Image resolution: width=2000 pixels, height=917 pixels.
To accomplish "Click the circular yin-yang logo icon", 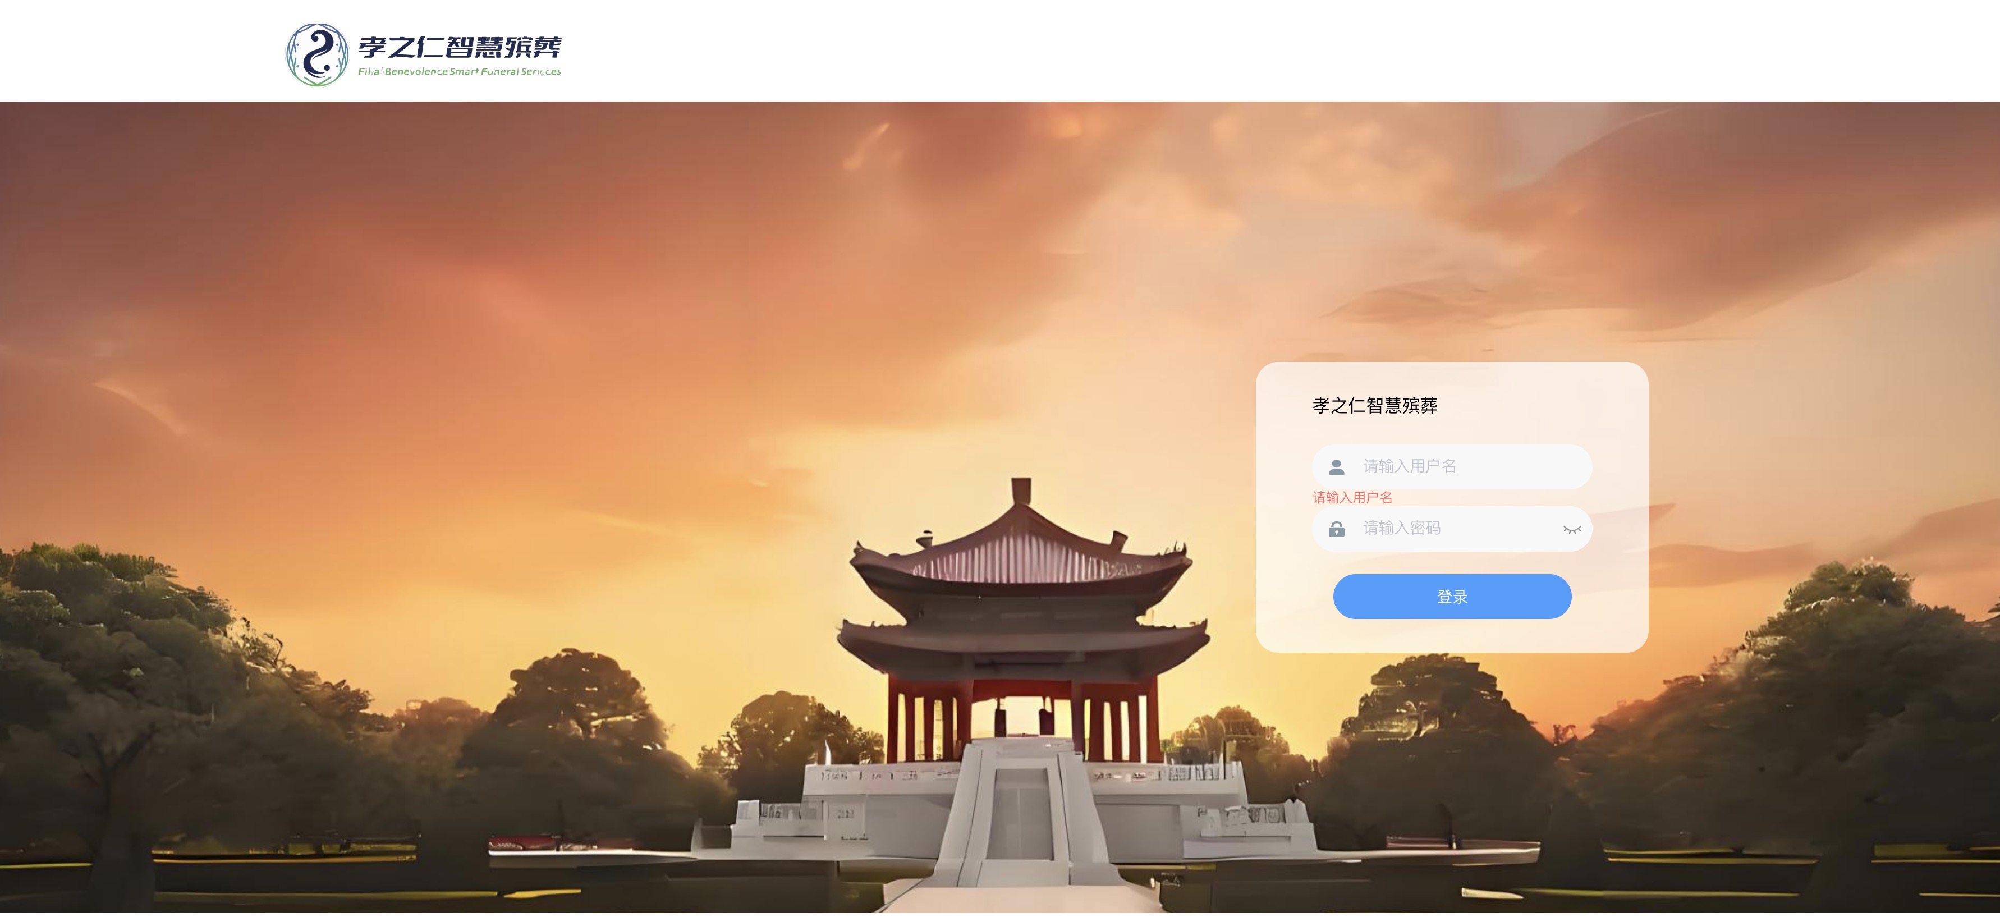I will click(x=316, y=54).
